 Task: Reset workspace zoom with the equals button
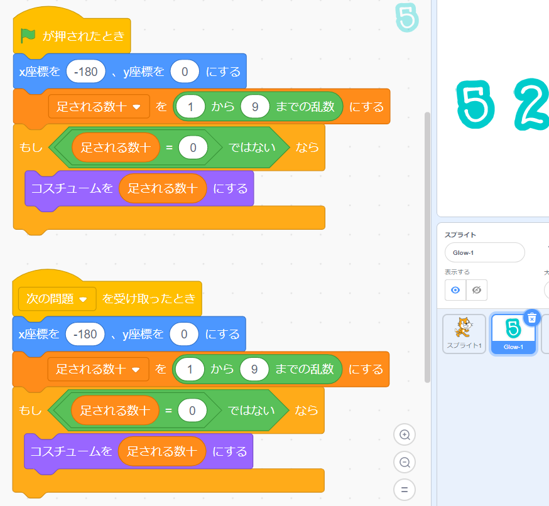click(405, 490)
